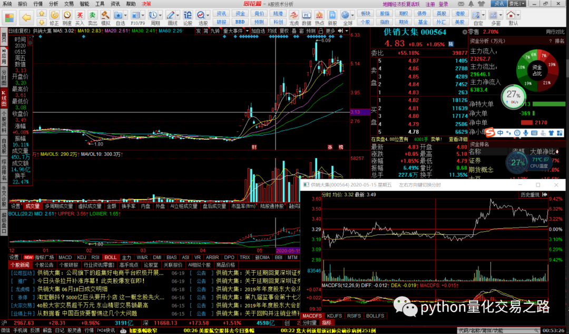Click the 板块 sector button
Screen dimensions: 569x334
[x=366, y=13]
